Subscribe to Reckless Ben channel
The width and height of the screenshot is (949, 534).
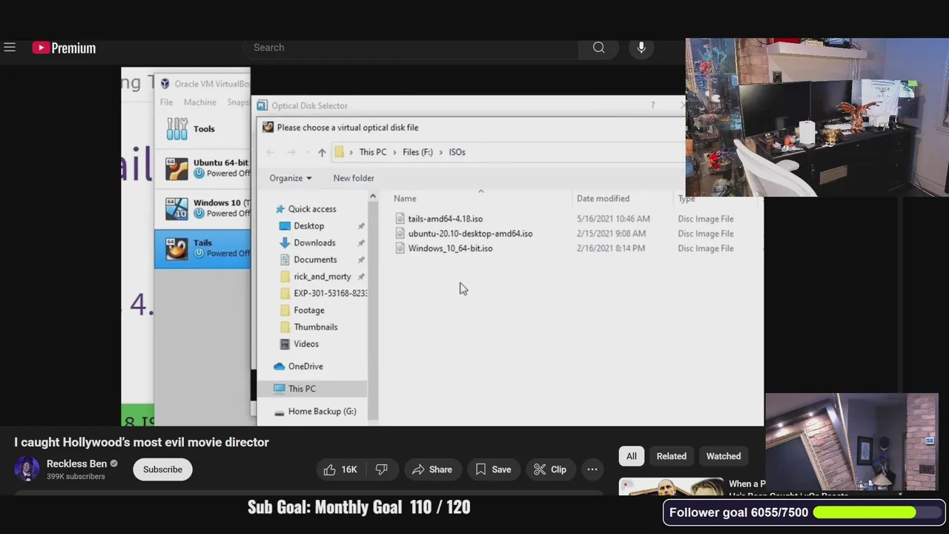pyautogui.click(x=162, y=469)
